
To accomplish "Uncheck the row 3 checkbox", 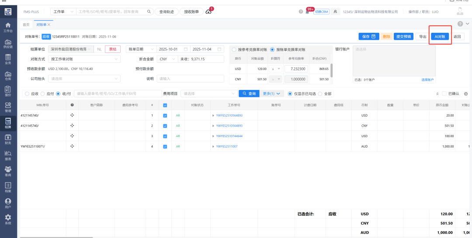I will [165, 136].
